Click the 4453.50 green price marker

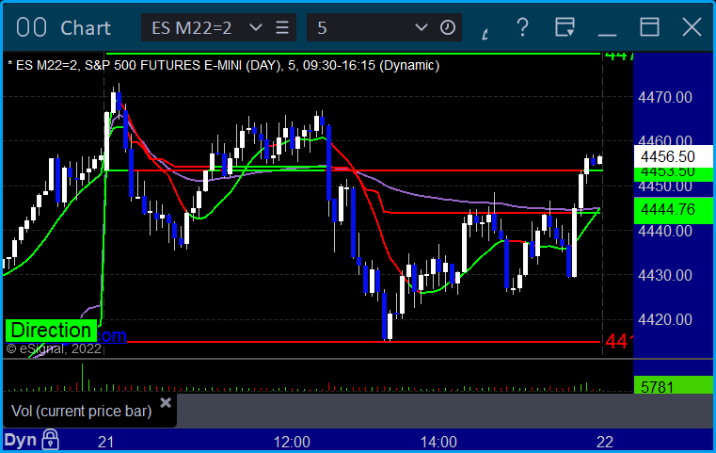673,174
